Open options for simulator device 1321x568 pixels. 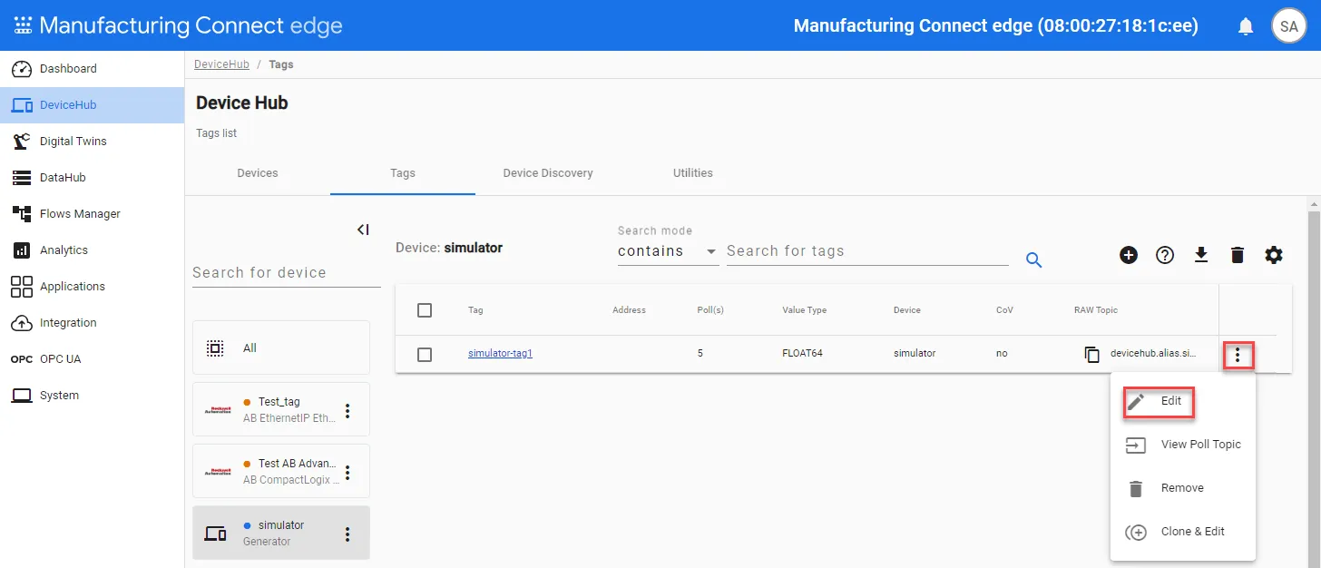point(347,534)
